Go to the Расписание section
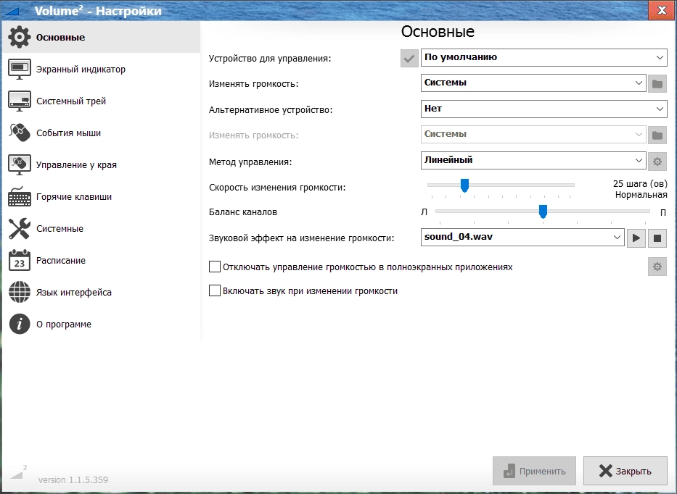Viewport: 677px width, 494px height. click(x=102, y=260)
